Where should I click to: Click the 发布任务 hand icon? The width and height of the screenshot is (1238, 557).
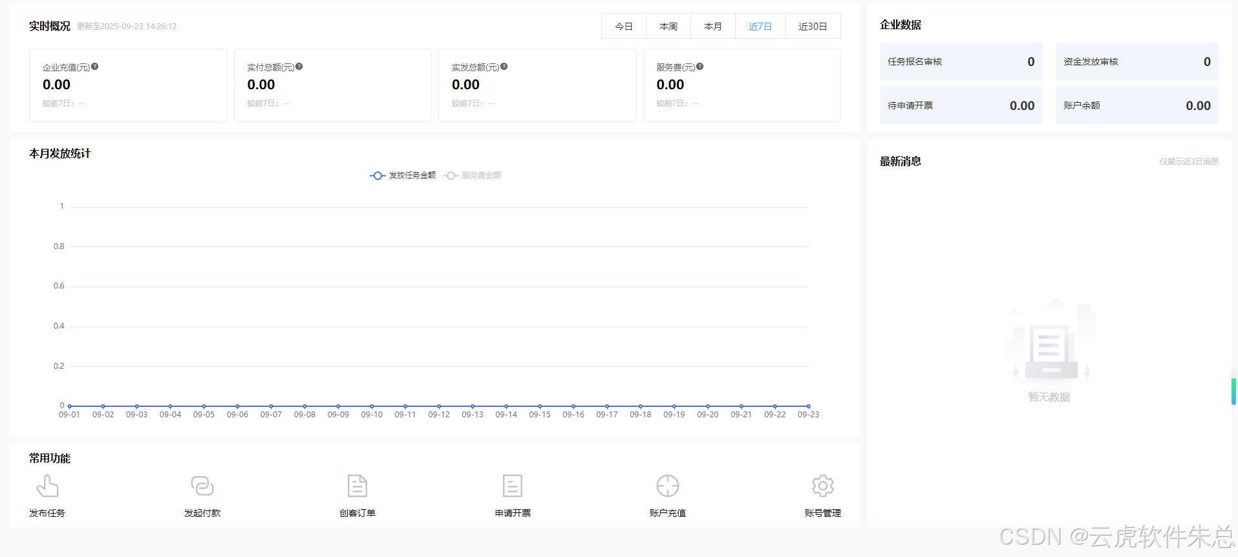pos(47,486)
